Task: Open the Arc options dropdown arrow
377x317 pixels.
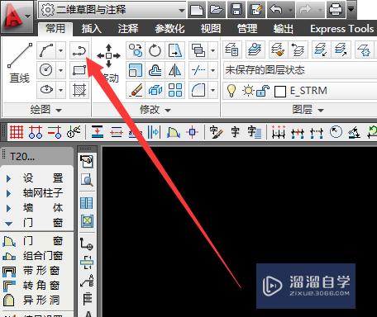Action: [x=61, y=50]
